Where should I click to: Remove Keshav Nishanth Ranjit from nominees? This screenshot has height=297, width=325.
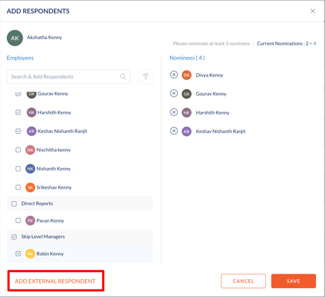click(173, 131)
